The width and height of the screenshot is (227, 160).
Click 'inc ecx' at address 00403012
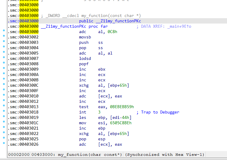(x=92, y=101)
